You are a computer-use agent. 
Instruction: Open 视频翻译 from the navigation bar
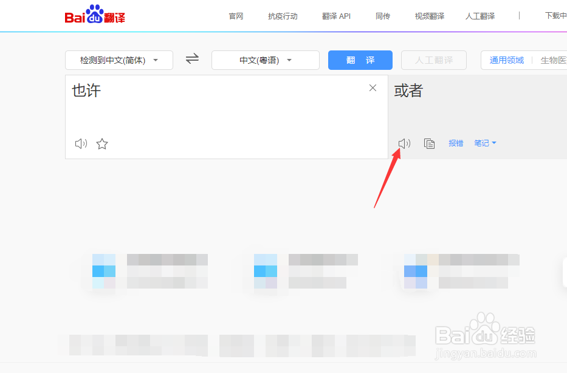(x=429, y=16)
